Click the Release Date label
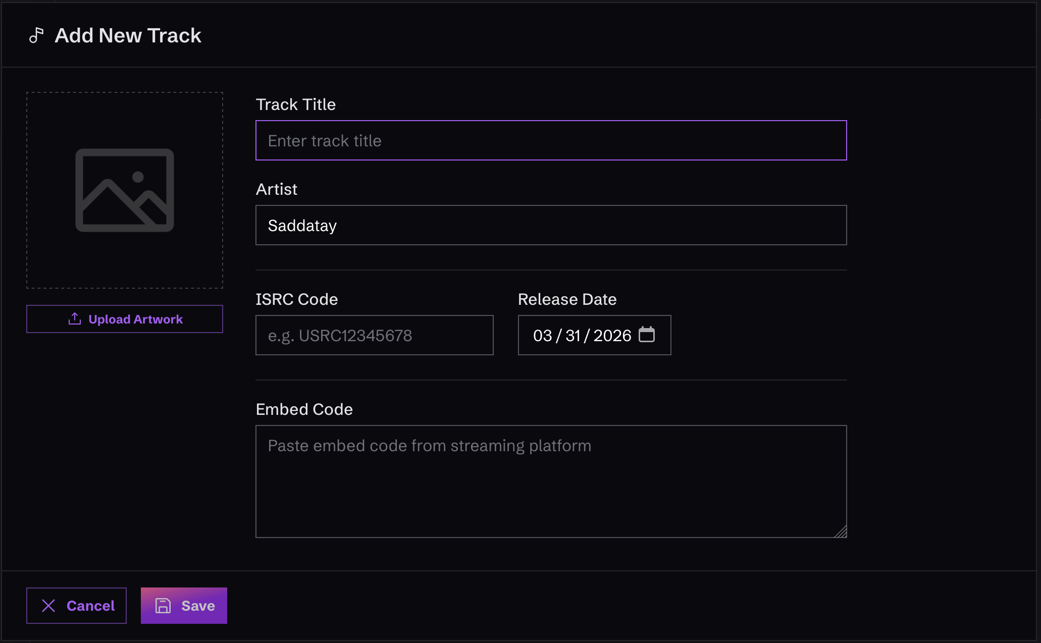Image resolution: width=1041 pixels, height=643 pixels. point(567,299)
